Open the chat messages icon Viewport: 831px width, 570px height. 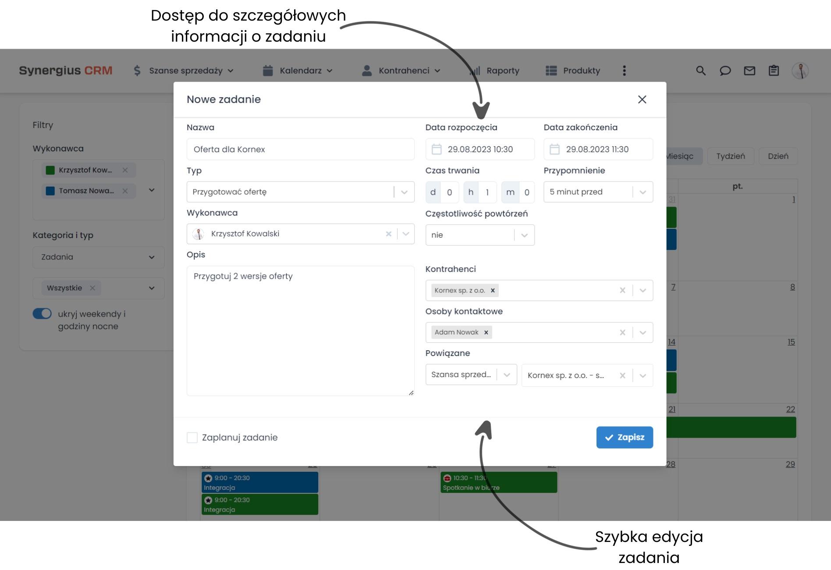coord(725,71)
